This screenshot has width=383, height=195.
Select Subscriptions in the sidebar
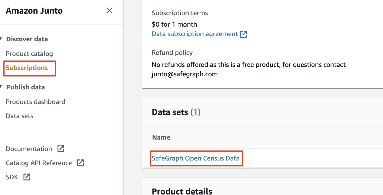(x=27, y=68)
